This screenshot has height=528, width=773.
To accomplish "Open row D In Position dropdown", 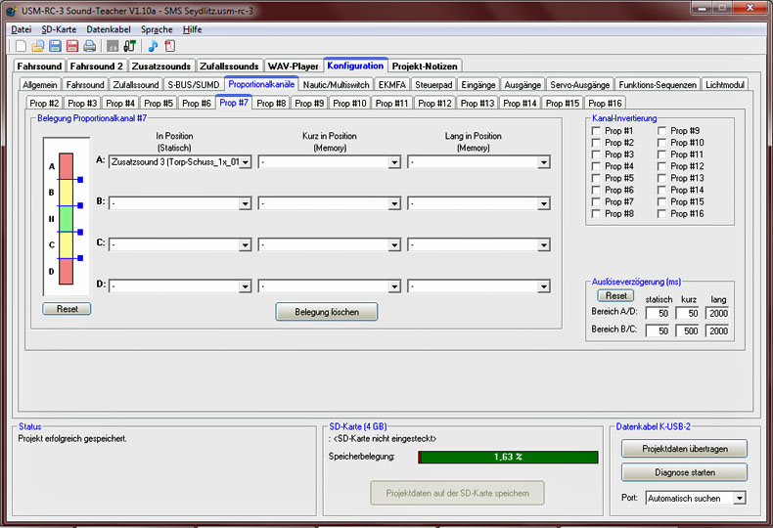I will (245, 286).
